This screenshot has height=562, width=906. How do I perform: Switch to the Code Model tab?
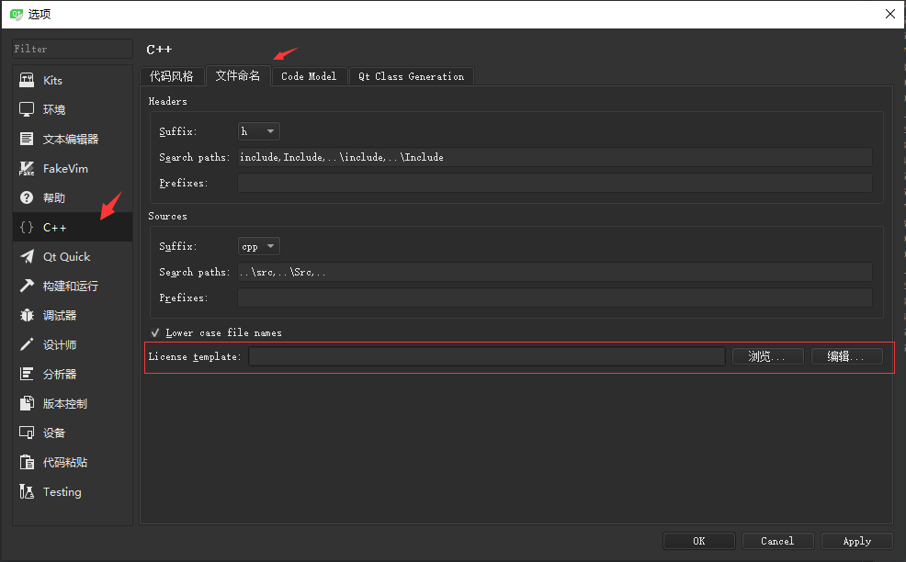(x=309, y=76)
